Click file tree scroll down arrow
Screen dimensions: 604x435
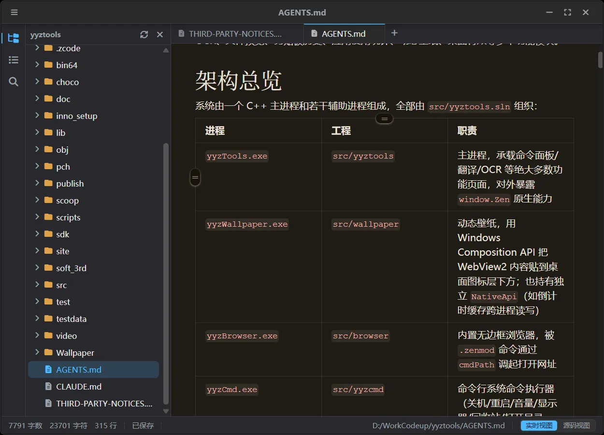pyautogui.click(x=166, y=411)
